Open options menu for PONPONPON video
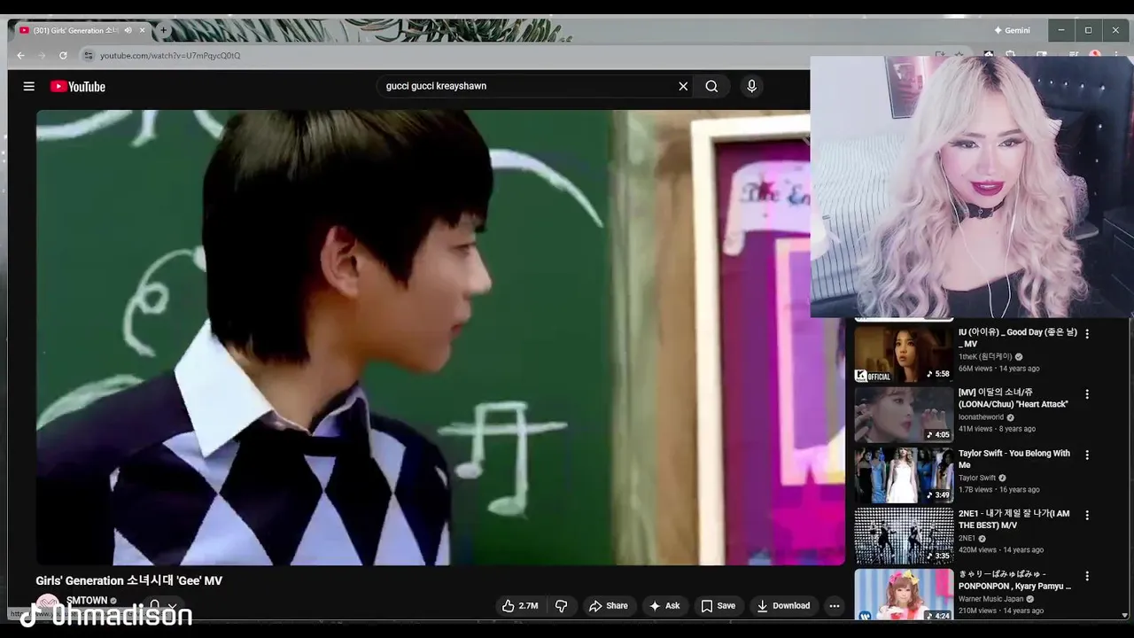This screenshot has width=1134, height=638. click(x=1087, y=575)
